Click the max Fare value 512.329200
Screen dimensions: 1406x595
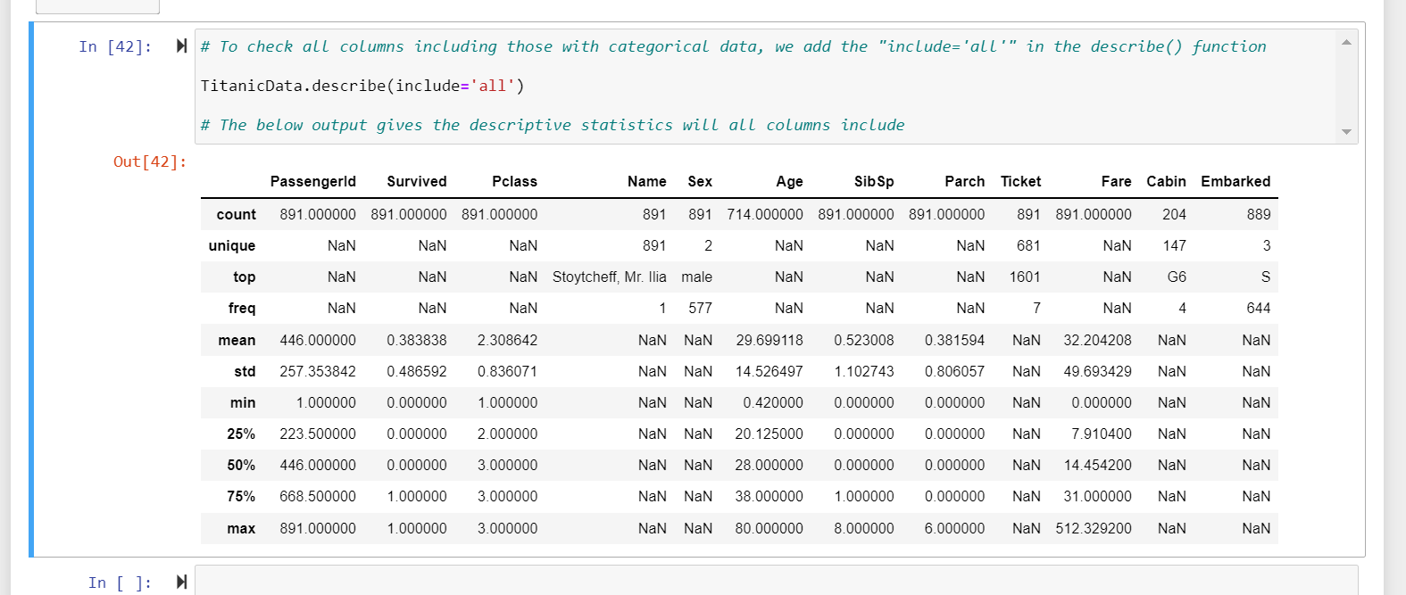[x=1094, y=528]
